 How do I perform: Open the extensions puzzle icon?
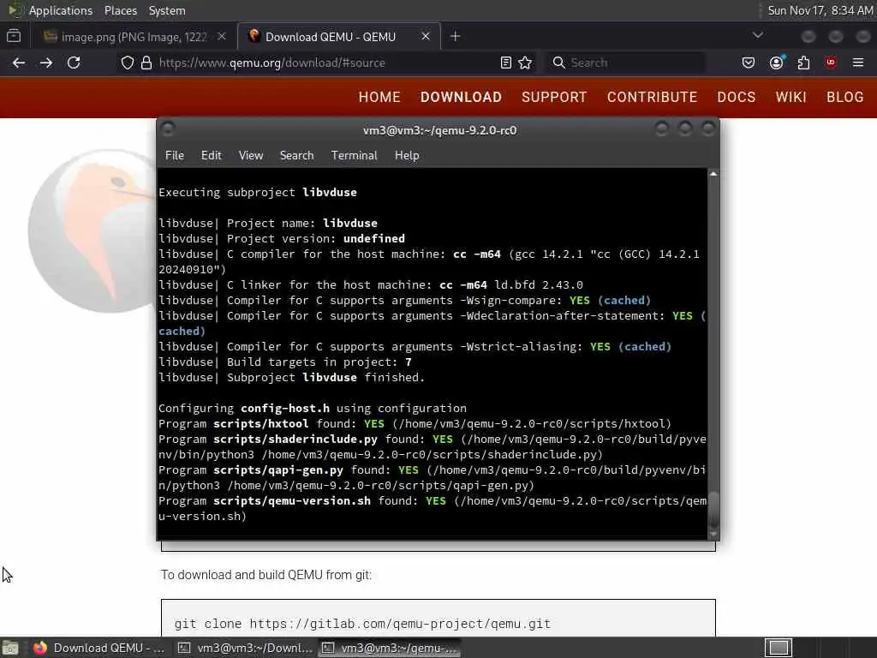(803, 63)
